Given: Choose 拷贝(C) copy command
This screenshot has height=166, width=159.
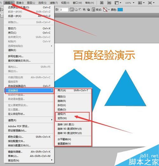Looking at the screenshot, I should [29, 33].
